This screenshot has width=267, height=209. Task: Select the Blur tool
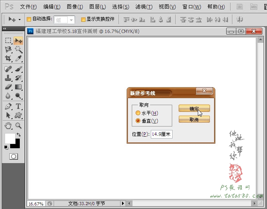(8, 96)
